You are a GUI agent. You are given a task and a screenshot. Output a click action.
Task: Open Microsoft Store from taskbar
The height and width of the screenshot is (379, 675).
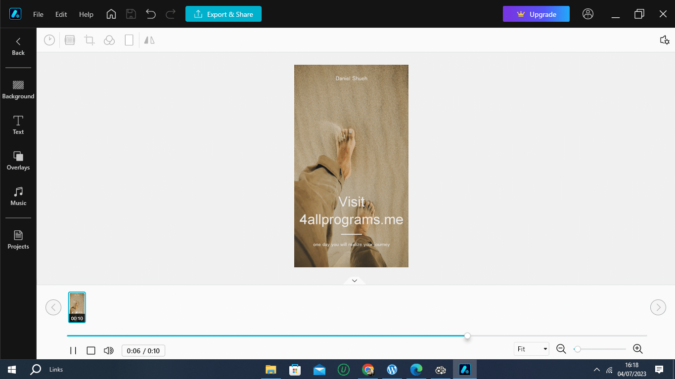(295, 369)
